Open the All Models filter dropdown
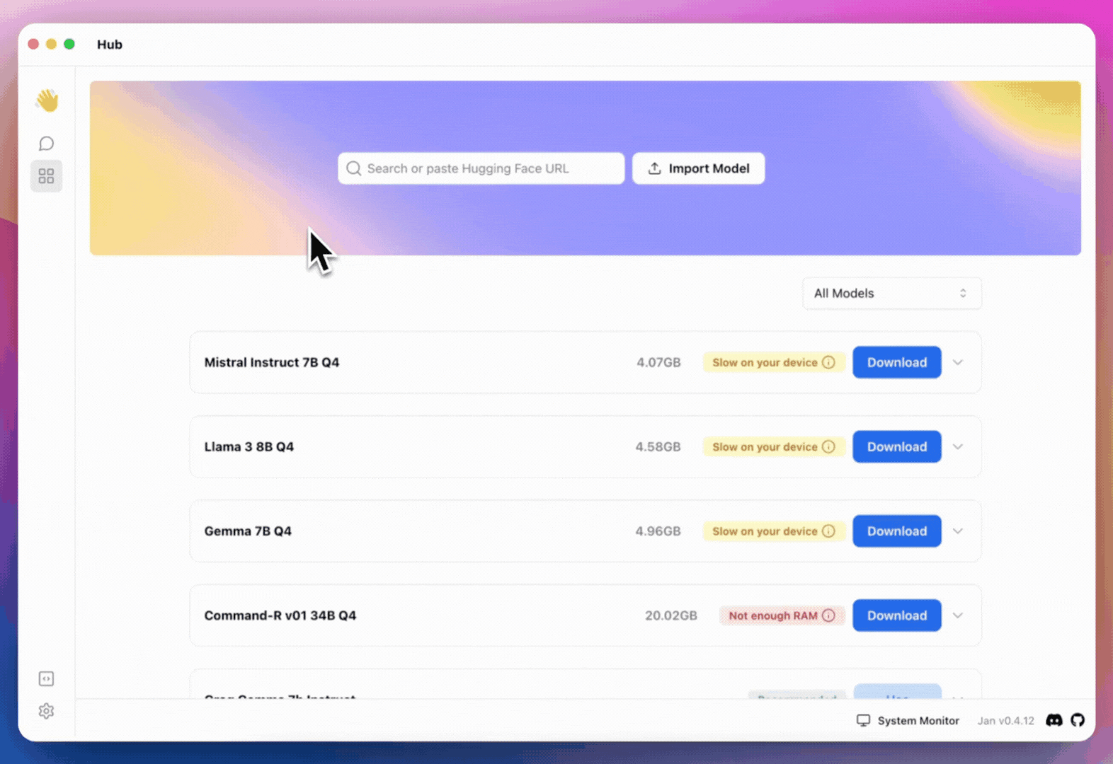This screenshot has height=764, width=1113. click(891, 294)
